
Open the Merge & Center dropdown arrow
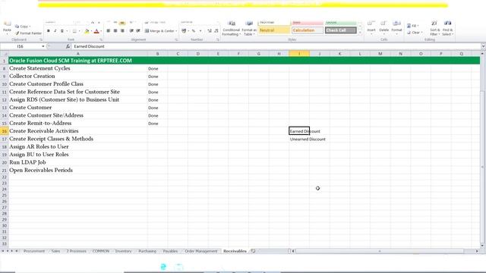(x=176, y=31)
